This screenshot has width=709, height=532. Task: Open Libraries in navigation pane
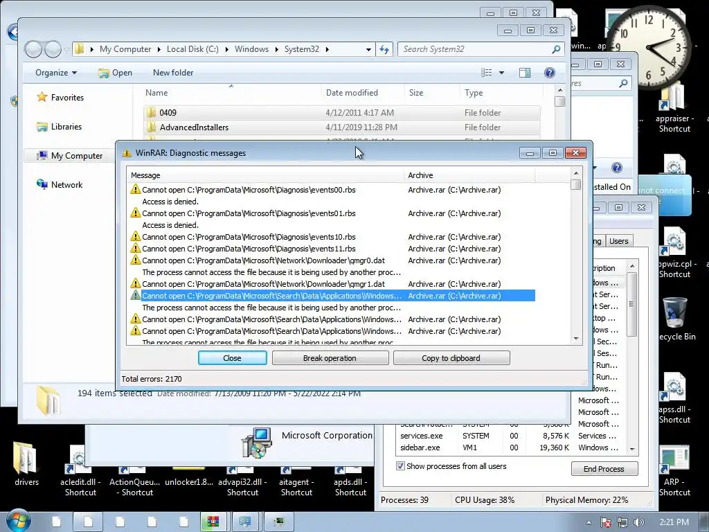click(66, 127)
